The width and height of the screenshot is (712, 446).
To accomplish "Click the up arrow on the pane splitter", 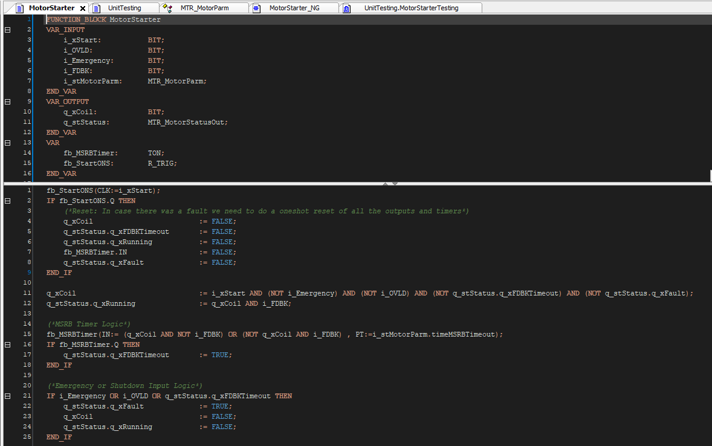I will [x=385, y=184].
